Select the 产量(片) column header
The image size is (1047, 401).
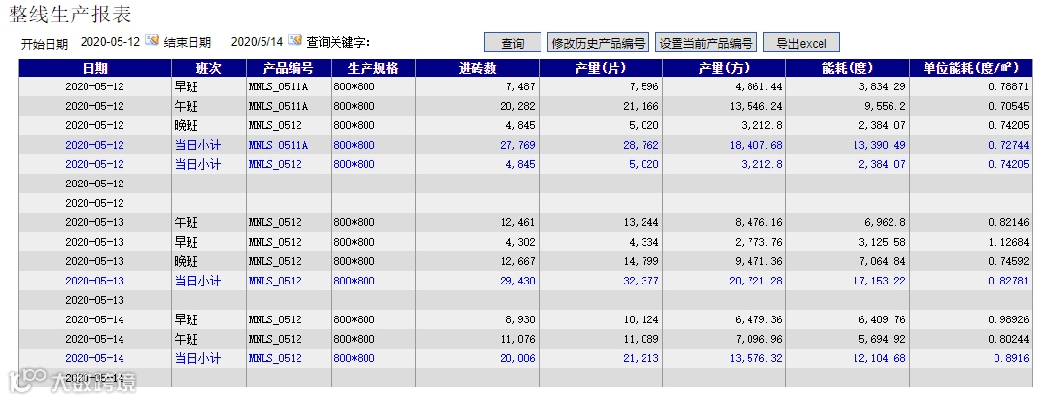point(600,68)
